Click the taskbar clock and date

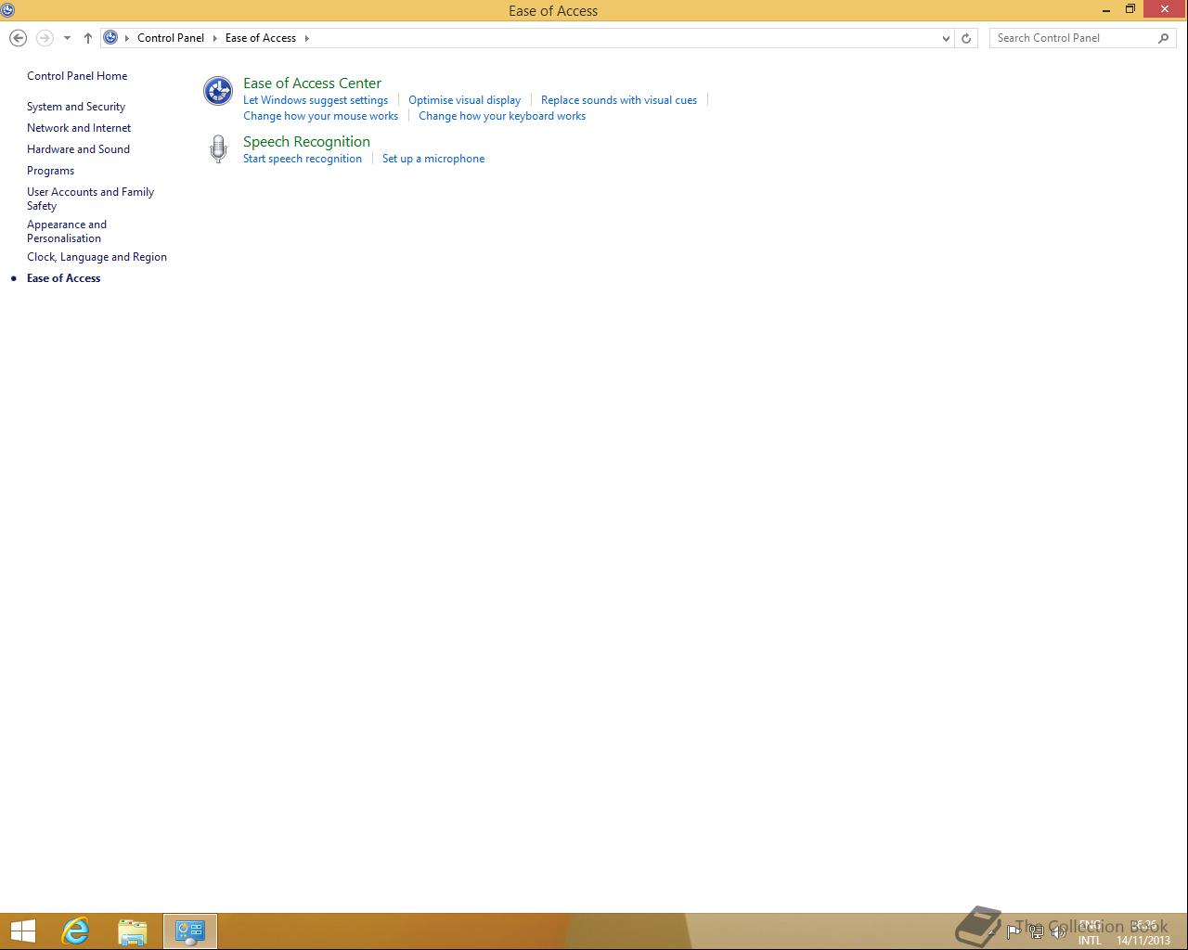(1143, 932)
